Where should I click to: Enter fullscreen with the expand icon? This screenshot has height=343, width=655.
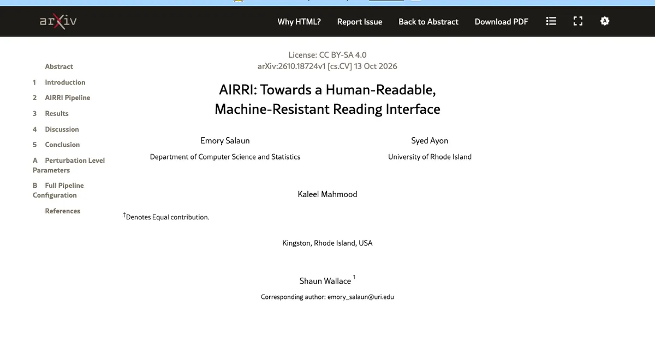point(578,21)
